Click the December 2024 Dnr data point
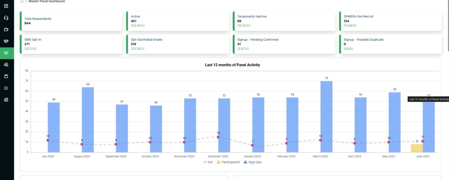The height and width of the screenshot is (180, 449). tap(218, 137)
